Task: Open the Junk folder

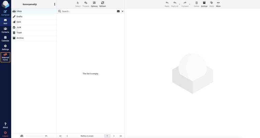Action: (34, 27)
